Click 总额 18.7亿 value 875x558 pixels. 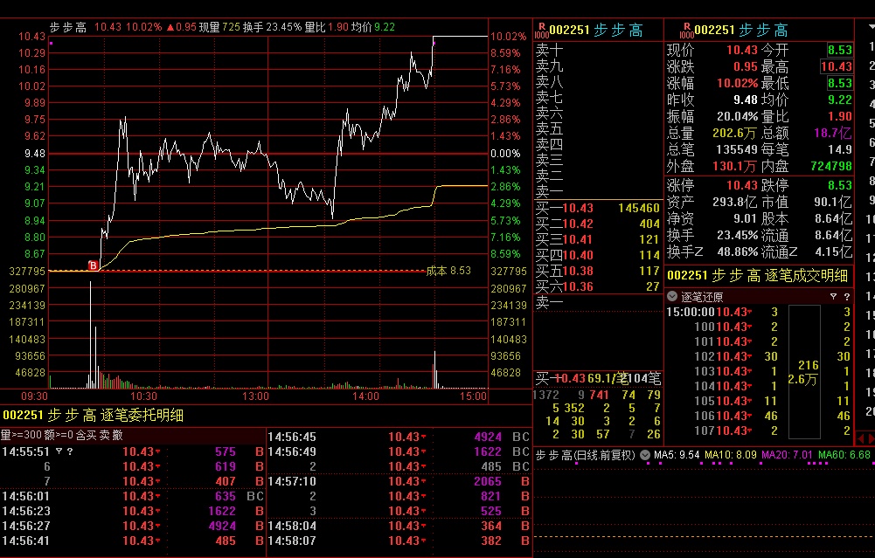[832, 134]
